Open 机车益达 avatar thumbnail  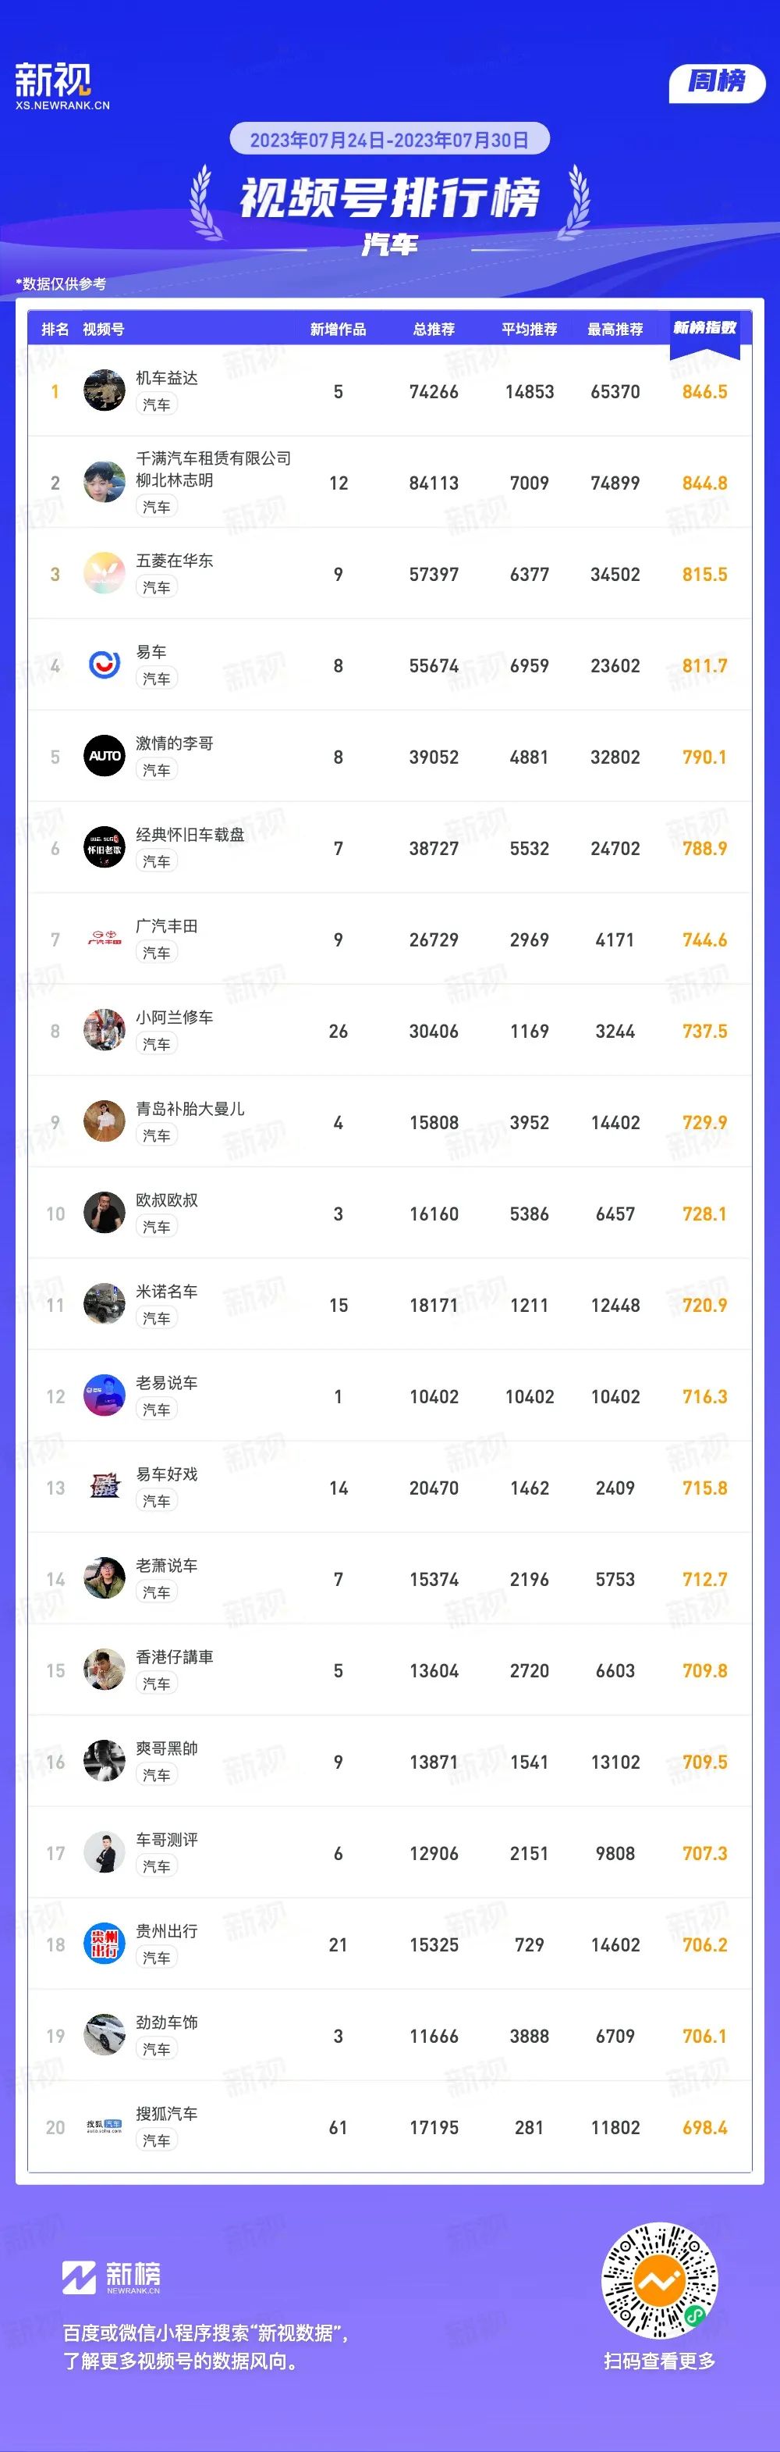105,390
